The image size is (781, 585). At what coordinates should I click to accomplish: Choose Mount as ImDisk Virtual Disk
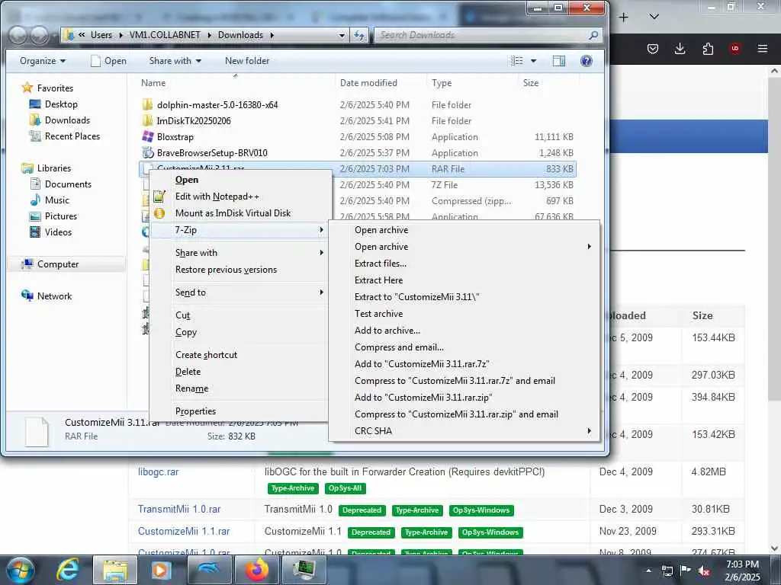coord(233,213)
